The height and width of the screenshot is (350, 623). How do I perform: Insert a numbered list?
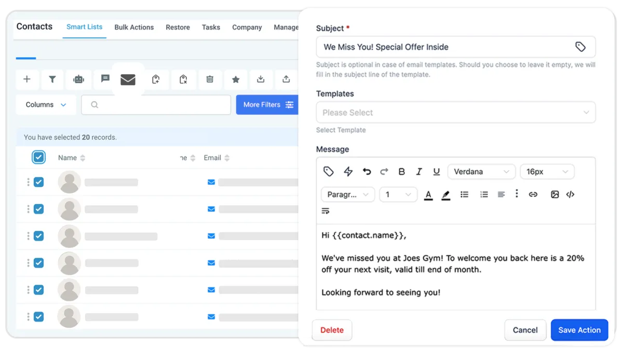click(x=484, y=194)
